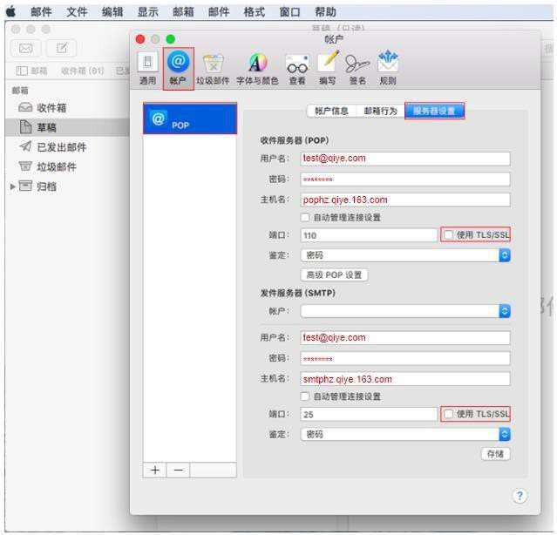Toggle Use TLS/SSL checkbox for POP port 110

point(449,234)
